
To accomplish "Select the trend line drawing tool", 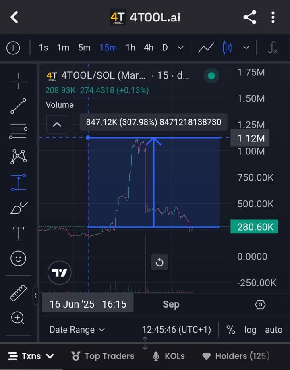I will coord(19,106).
